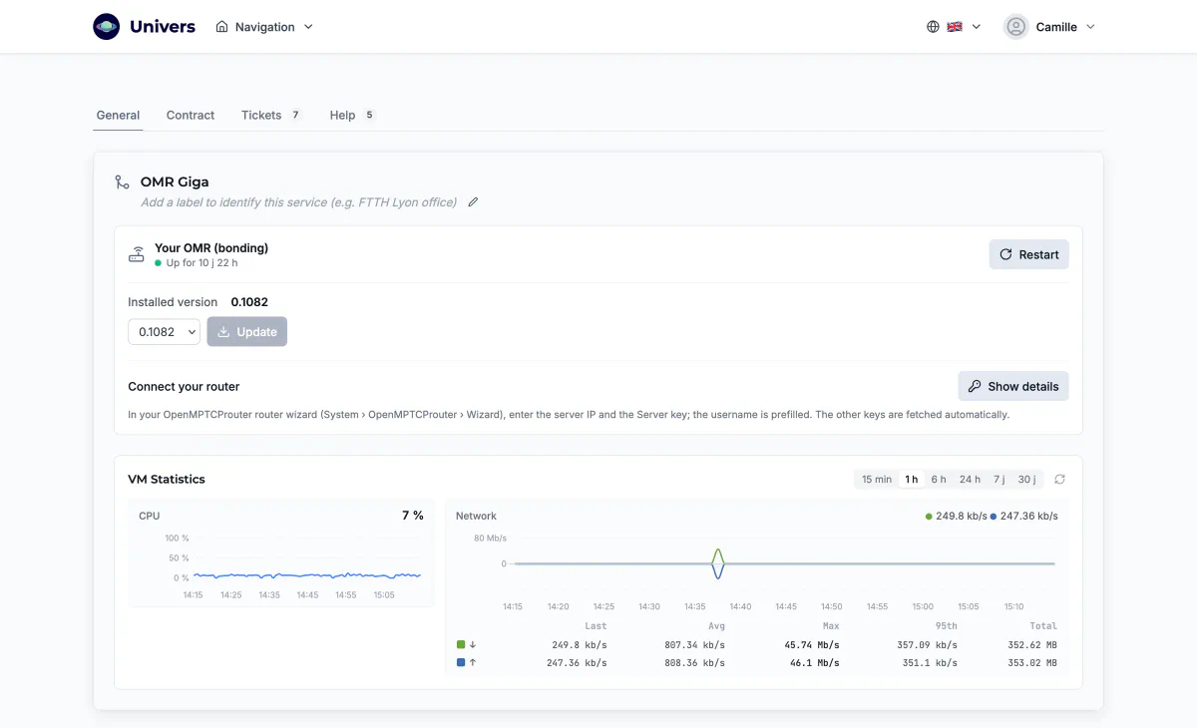Viewport: 1197px width, 728px height.
Task: Select the 15 min time range
Action: coord(877,480)
